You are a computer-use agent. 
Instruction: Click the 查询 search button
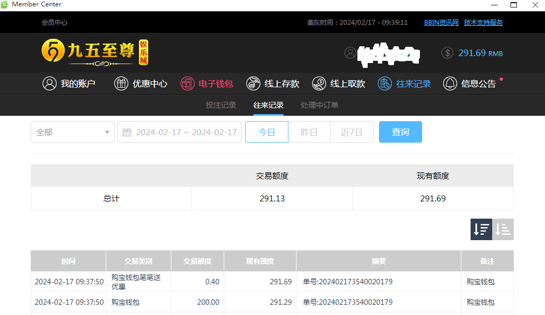401,132
